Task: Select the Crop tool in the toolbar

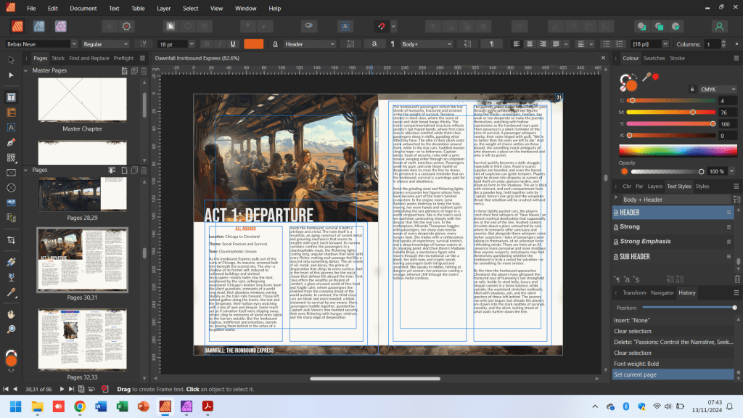Action: click(11, 239)
